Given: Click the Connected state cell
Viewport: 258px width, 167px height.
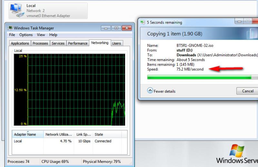Looking at the screenshot, I should coord(103,141).
